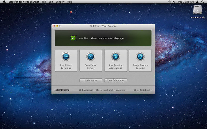Open the Apple menu
207x129 pixels.
[x=4, y=2]
